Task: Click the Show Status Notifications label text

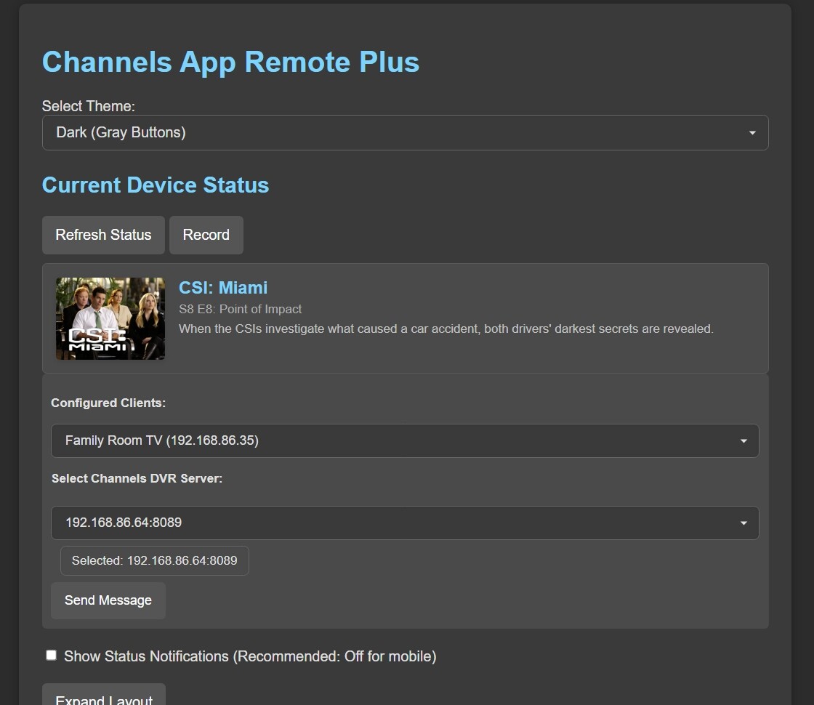Action: [250, 656]
